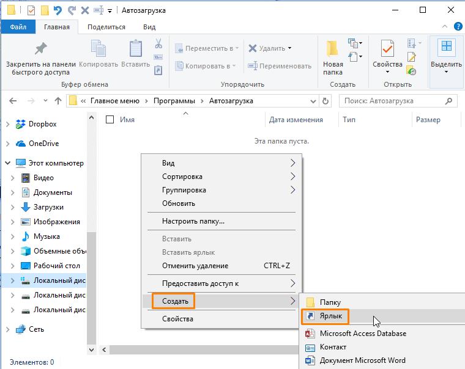Choose Обновить in context menu
The height and width of the screenshot is (369, 465).
pyautogui.click(x=221, y=203)
